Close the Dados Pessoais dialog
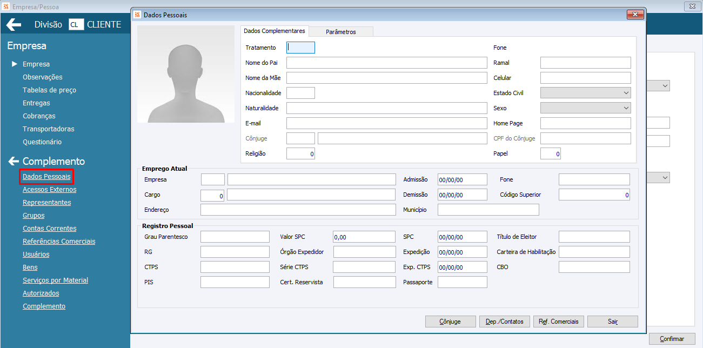Viewport: 703px width, 348px height. click(x=635, y=15)
